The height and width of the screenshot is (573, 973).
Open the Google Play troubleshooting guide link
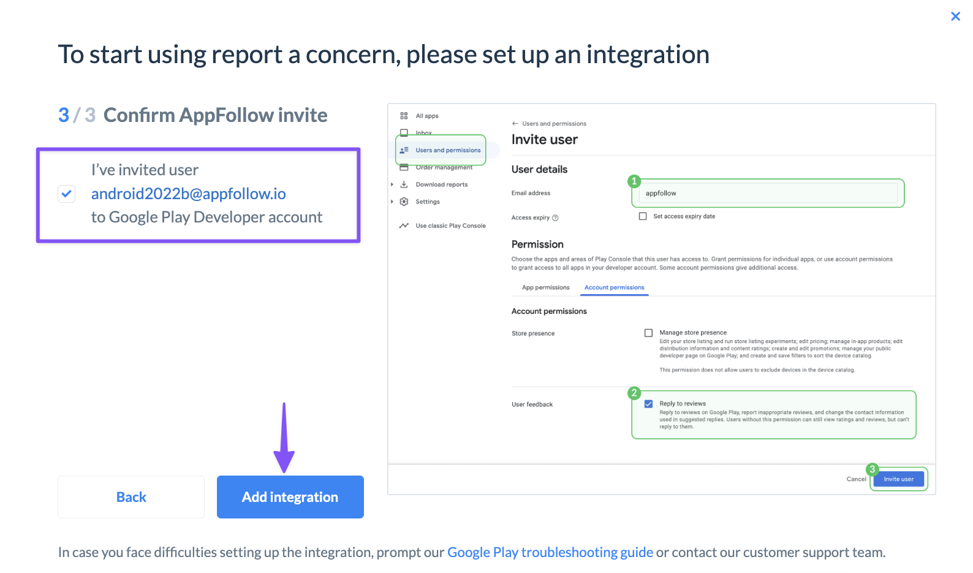coord(550,552)
